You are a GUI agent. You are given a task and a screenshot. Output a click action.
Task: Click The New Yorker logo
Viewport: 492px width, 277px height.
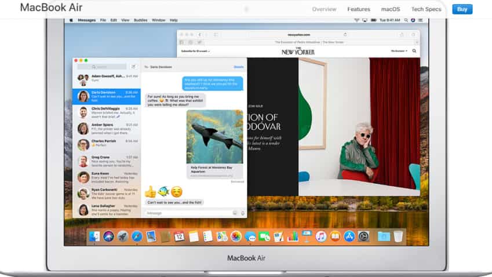coord(298,52)
